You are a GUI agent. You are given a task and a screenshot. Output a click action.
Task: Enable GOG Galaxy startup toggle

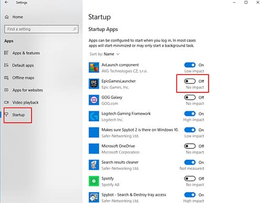(190, 98)
